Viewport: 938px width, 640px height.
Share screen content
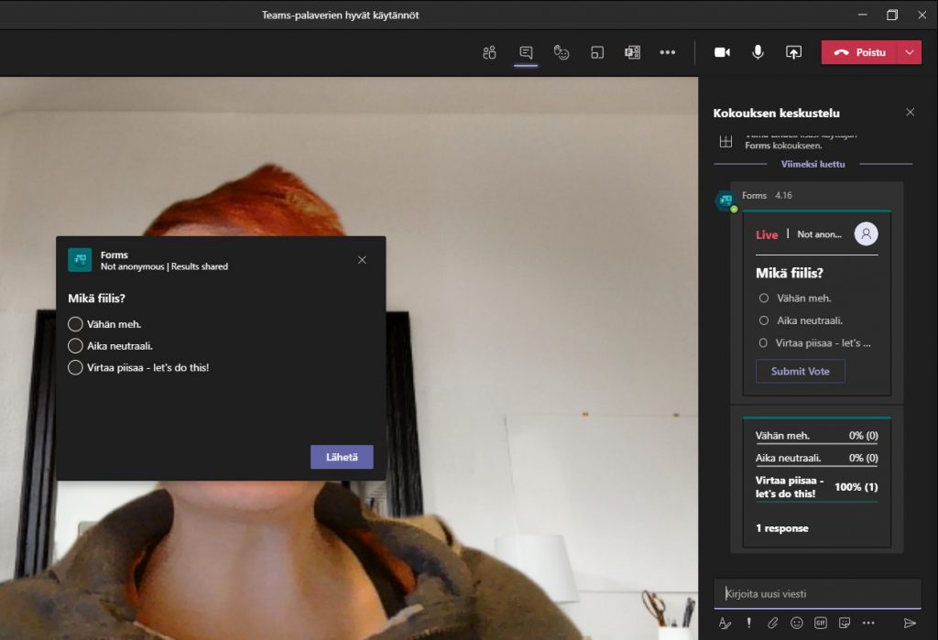(x=793, y=52)
